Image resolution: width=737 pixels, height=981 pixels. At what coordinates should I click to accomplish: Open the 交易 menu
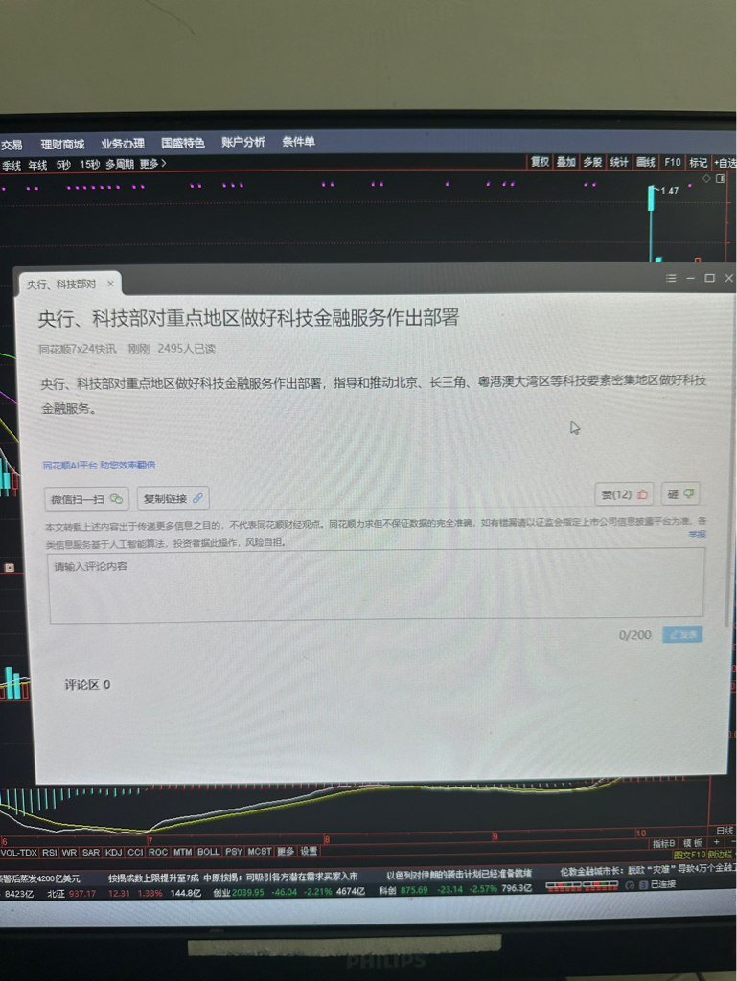[x=12, y=146]
